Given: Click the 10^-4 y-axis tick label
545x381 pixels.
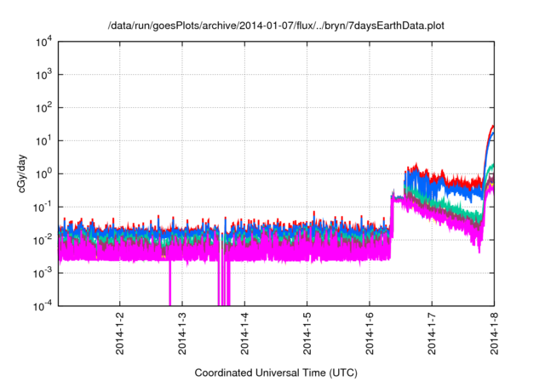Looking at the screenshot, I should (x=43, y=306).
